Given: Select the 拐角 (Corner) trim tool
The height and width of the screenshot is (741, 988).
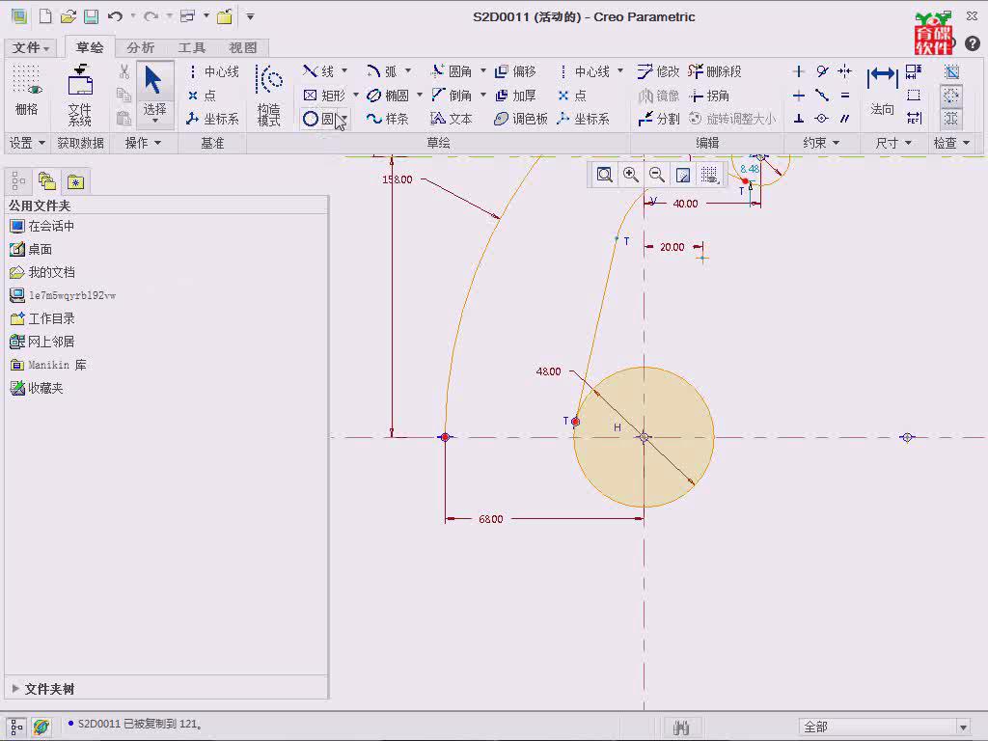Looking at the screenshot, I should click(x=709, y=96).
